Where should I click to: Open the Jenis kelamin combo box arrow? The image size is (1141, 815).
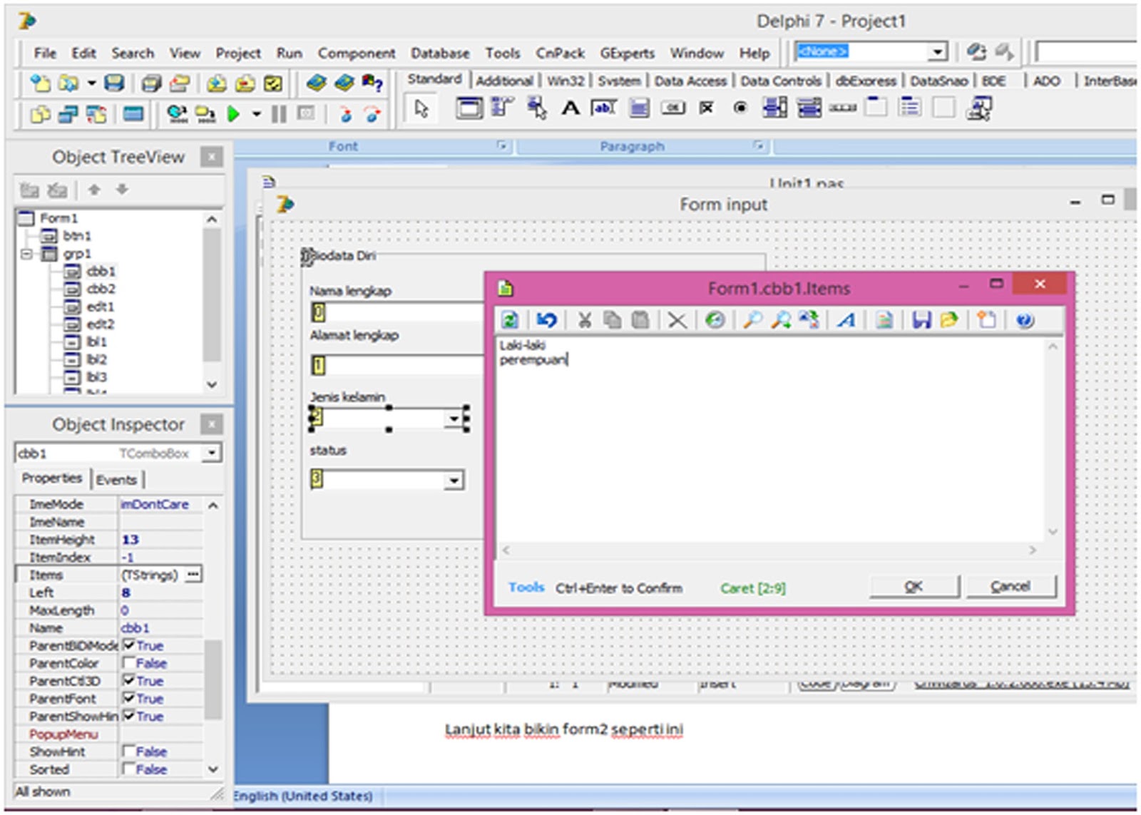(x=454, y=419)
